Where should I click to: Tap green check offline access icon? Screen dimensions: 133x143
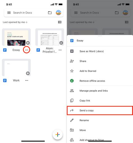[x=72, y=81]
